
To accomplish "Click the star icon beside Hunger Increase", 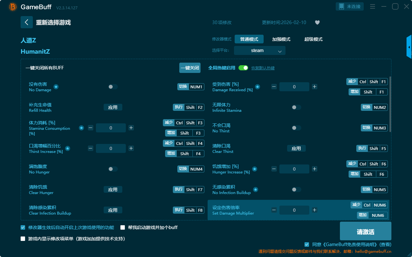I will pyautogui.click(x=254, y=169).
